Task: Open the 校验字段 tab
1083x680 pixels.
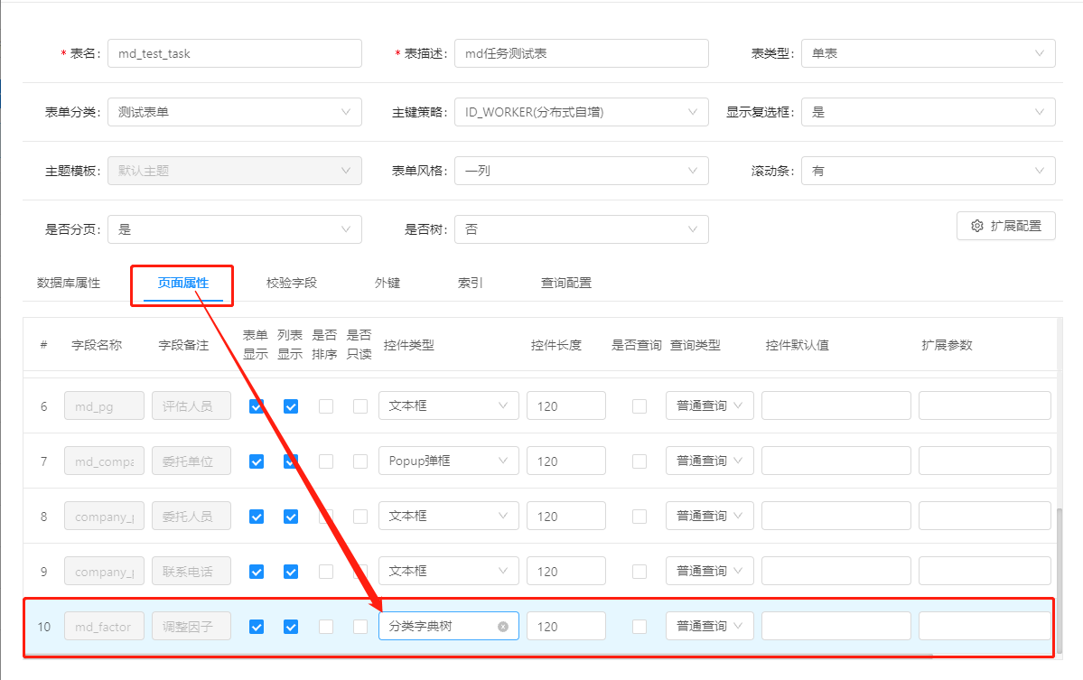Action: (x=293, y=282)
